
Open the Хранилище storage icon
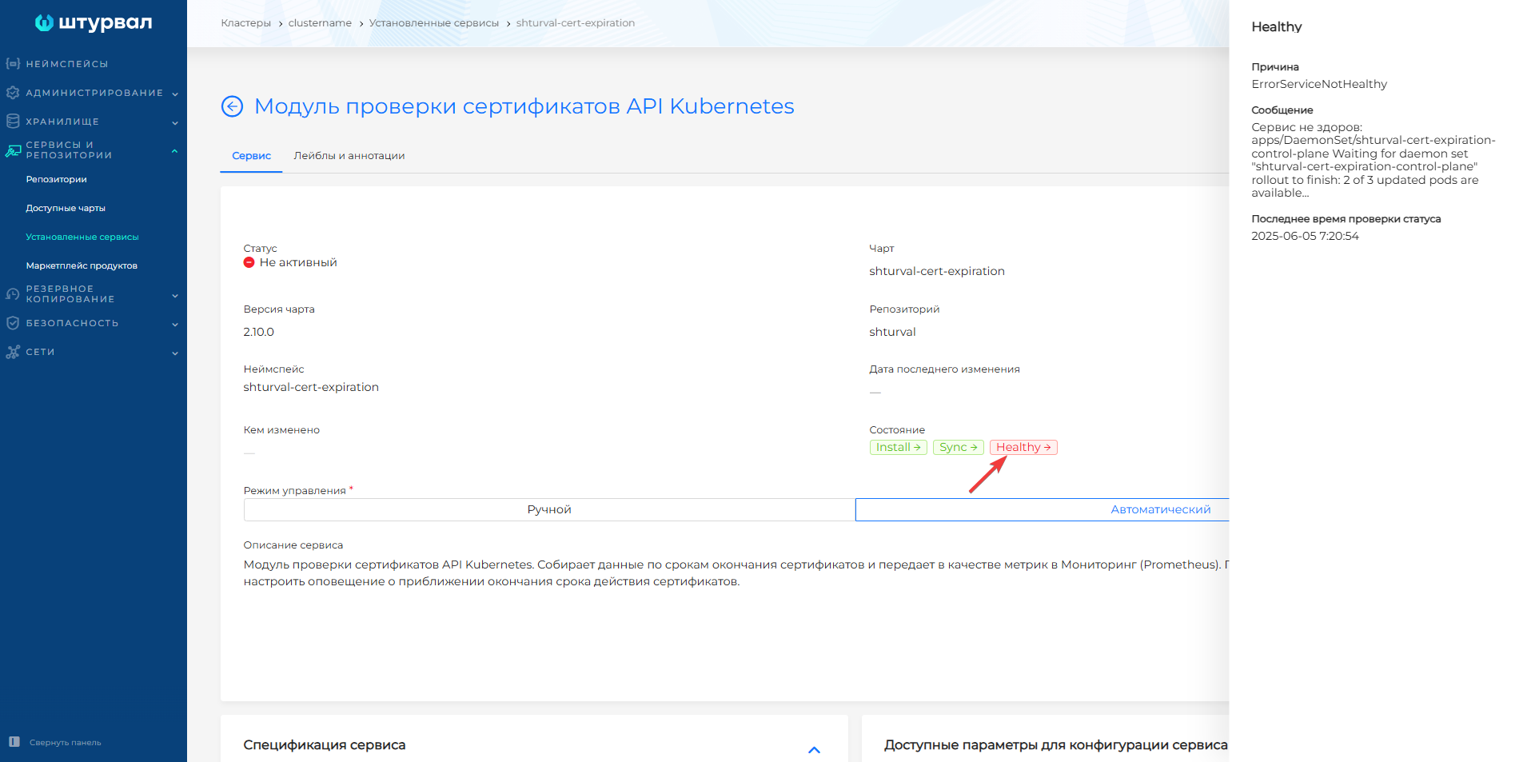point(12,121)
